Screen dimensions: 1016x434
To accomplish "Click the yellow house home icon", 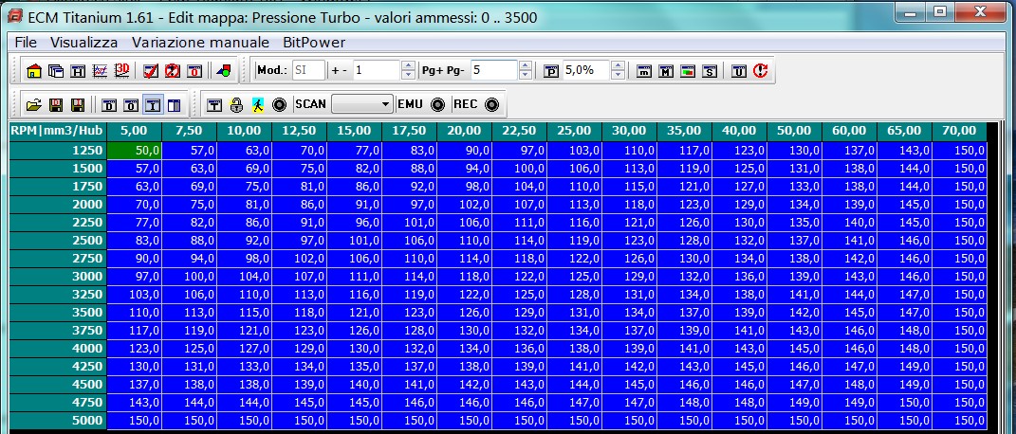I will [x=34, y=71].
